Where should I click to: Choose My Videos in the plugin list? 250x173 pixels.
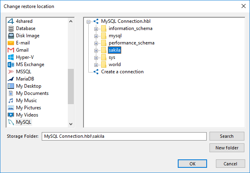click(27, 115)
